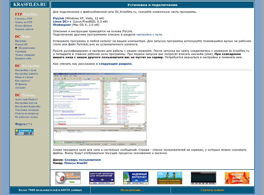This screenshot has height=195, width=264.
Task: Click the KRASFILES.RU site logo
Action: click(30, 4)
